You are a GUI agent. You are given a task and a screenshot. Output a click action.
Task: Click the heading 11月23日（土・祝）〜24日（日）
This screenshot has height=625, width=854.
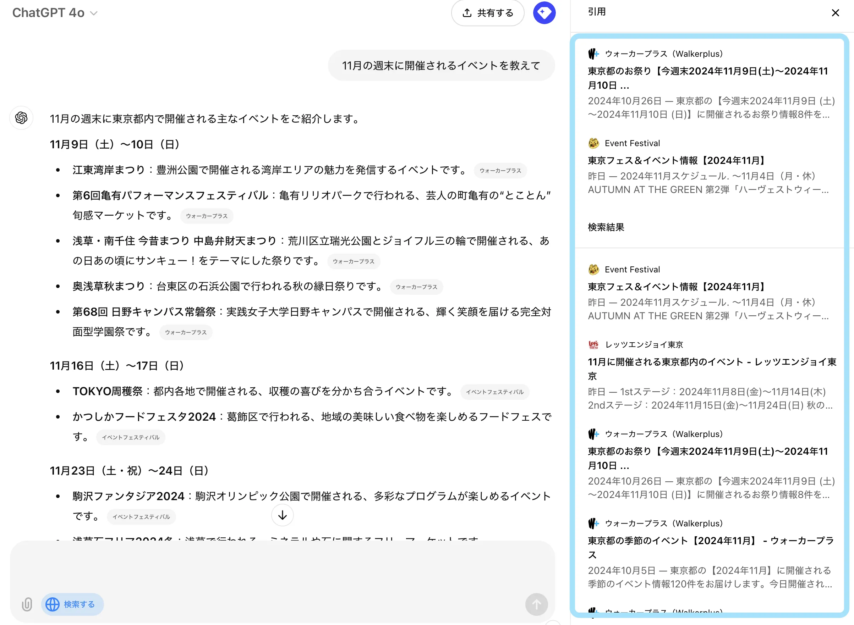tap(130, 471)
